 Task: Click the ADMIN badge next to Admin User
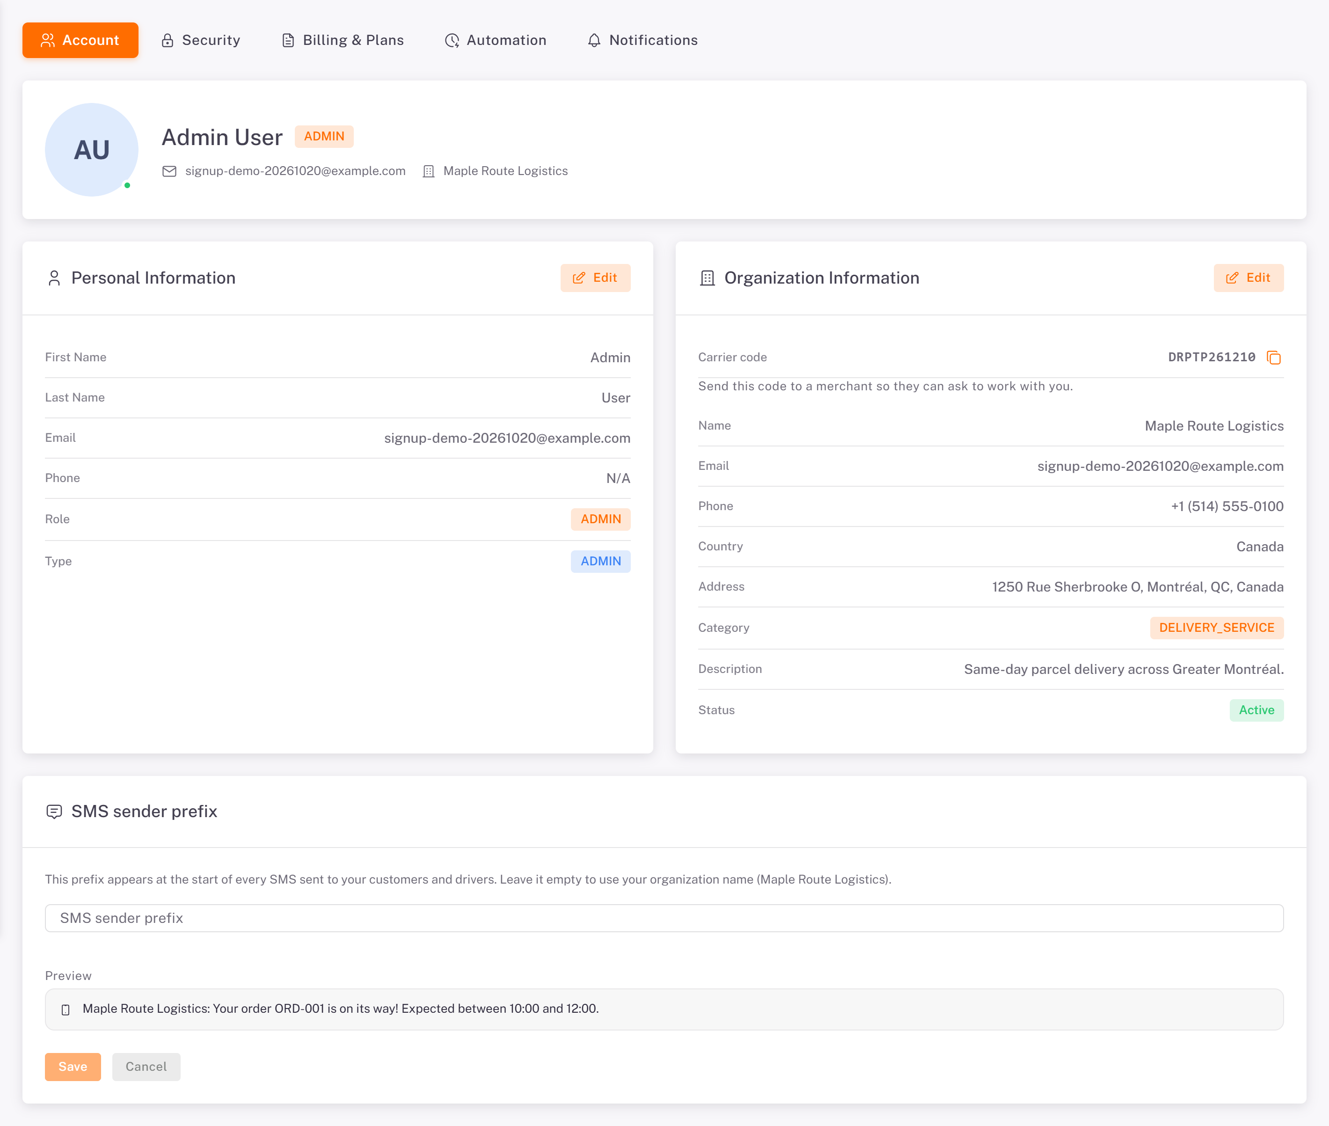324,137
